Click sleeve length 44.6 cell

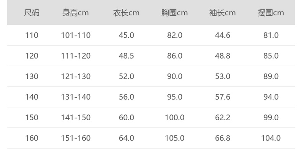222,35
